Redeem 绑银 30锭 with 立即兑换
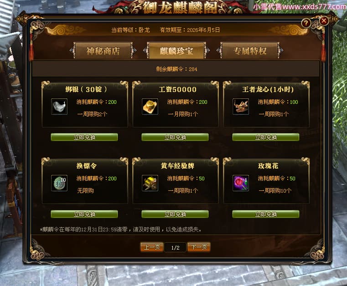The height and width of the screenshot is (286, 347). click(84, 137)
